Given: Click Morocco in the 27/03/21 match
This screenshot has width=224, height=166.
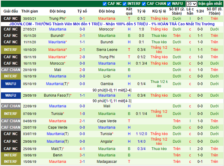Looking at the screenshot, I should coord(106,29).
